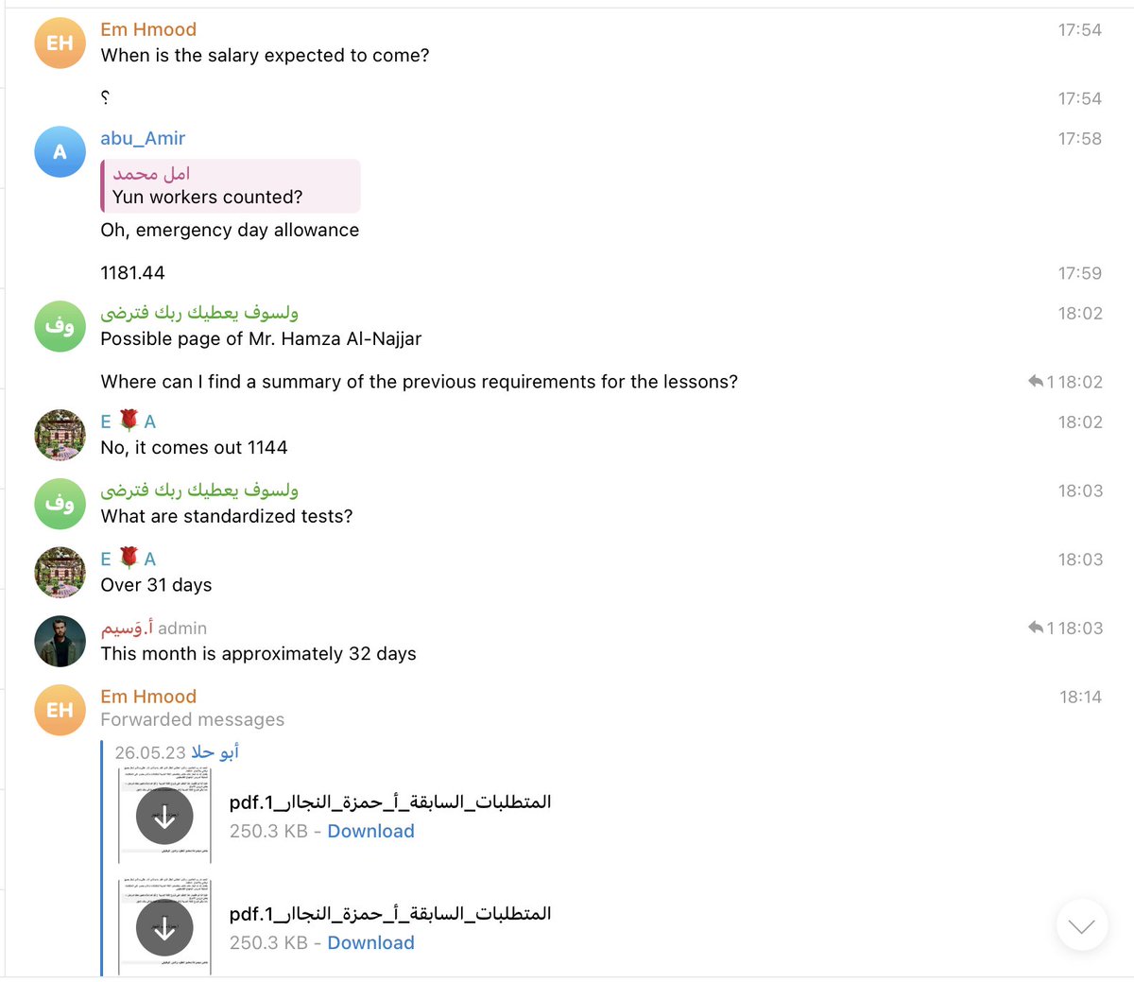Click the أ.وسيم admin sender name
Viewport: 1134px width, 982px height.
click(127, 628)
